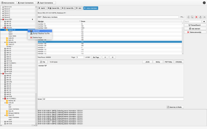The height and width of the screenshot is (129, 207).
Task: Click the rename key icon beside TTL
Action: 188,17
